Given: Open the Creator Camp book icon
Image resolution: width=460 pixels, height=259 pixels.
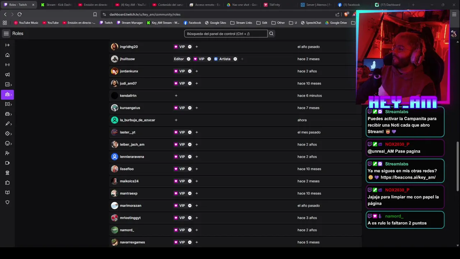Looking at the screenshot, I should pos(7,192).
